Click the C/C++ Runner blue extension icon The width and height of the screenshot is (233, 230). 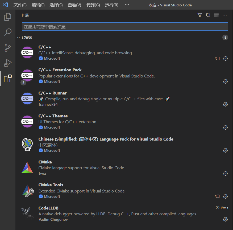pos(27,98)
